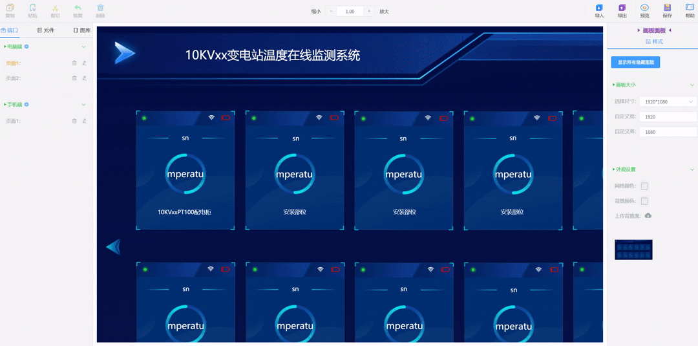Delete 页面1 under 手机端 via trash icon

coord(74,121)
